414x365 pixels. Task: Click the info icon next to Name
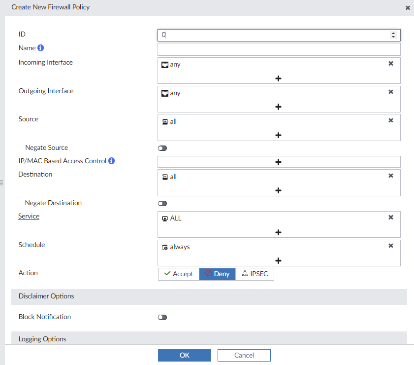[x=41, y=48]
